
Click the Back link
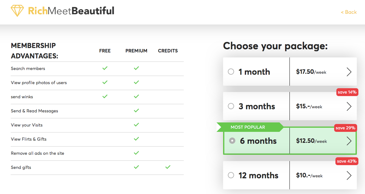(349, 12)
